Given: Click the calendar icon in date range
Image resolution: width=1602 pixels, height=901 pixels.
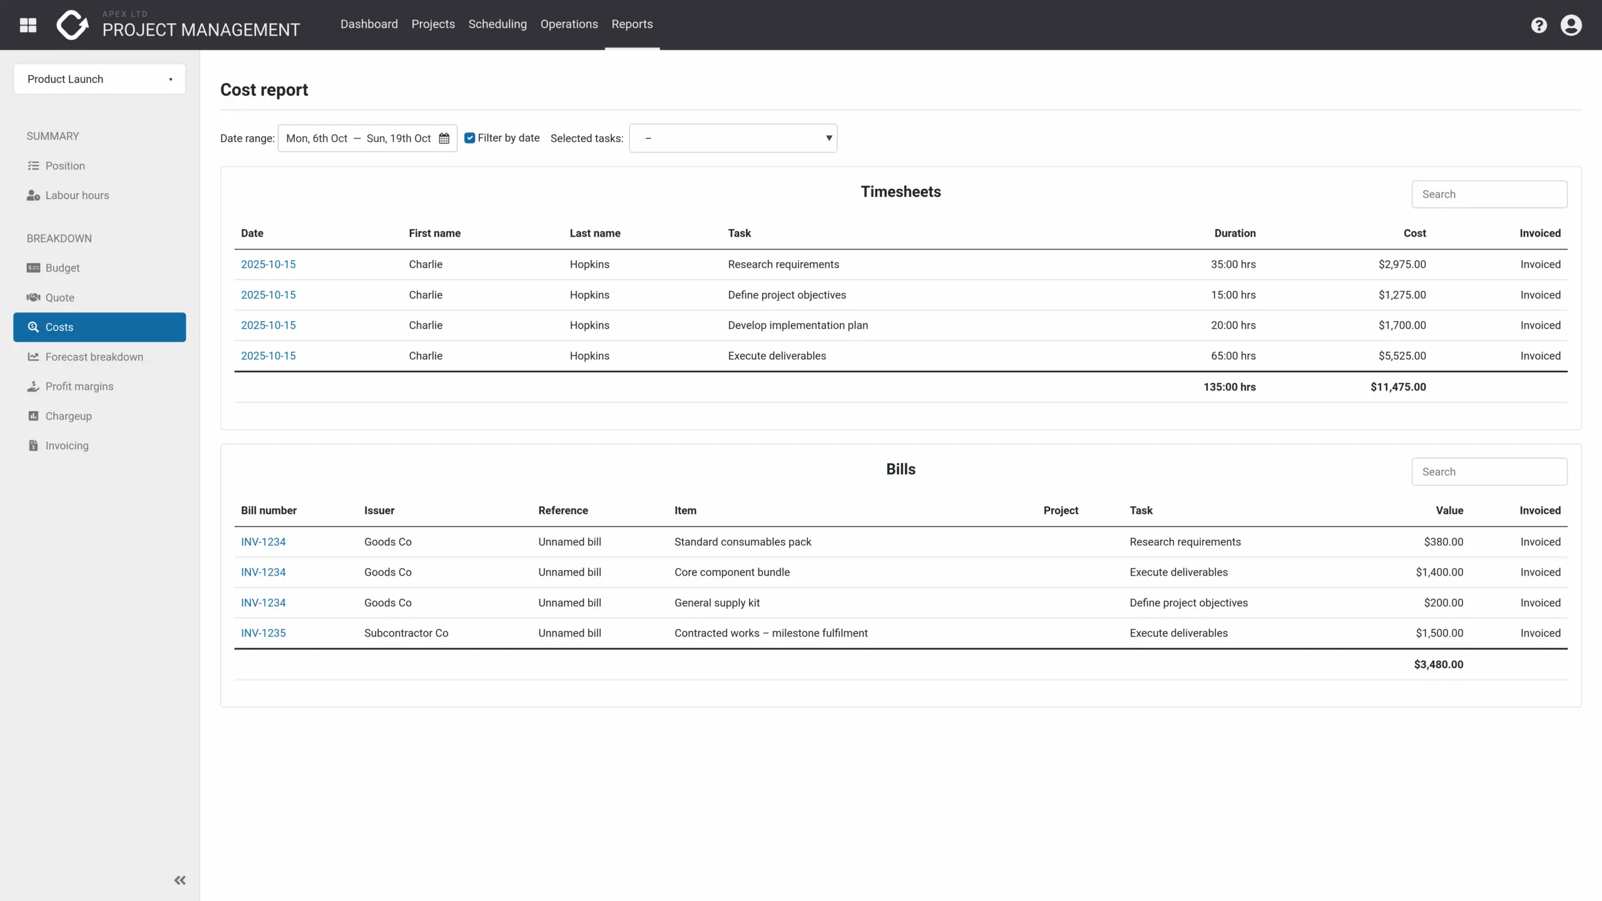Looking at the screenshot, I should click(x=444, y=138).
